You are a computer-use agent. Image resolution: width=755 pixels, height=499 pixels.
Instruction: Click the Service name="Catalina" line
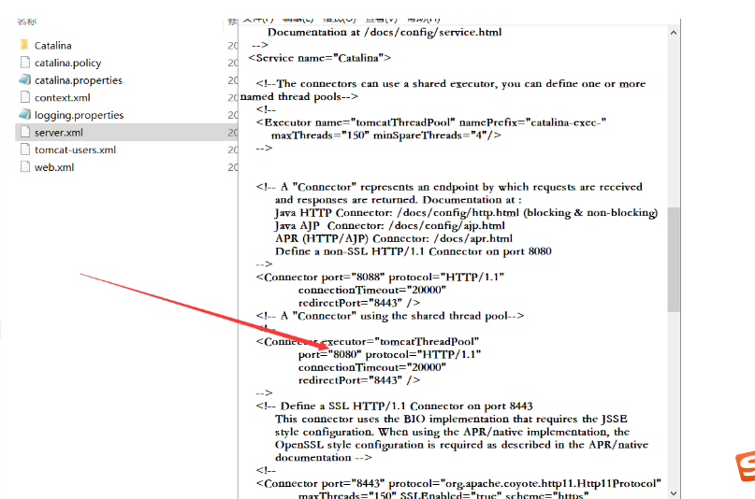(x=320, y=58)
